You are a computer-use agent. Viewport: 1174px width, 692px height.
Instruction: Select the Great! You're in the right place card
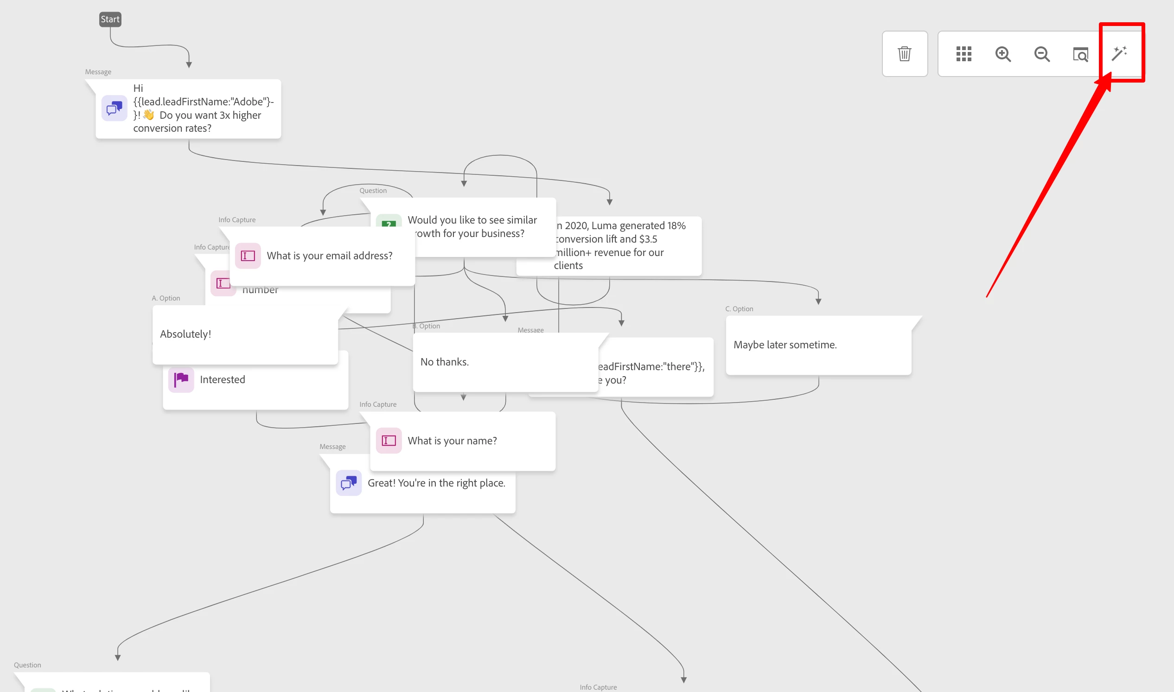point(436,484)
